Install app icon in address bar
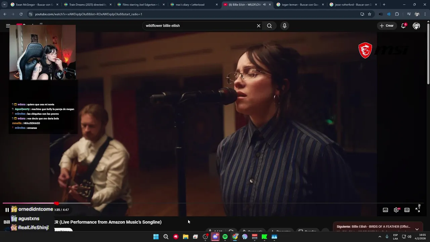430x242 pixels. click(x=362, y=14)
